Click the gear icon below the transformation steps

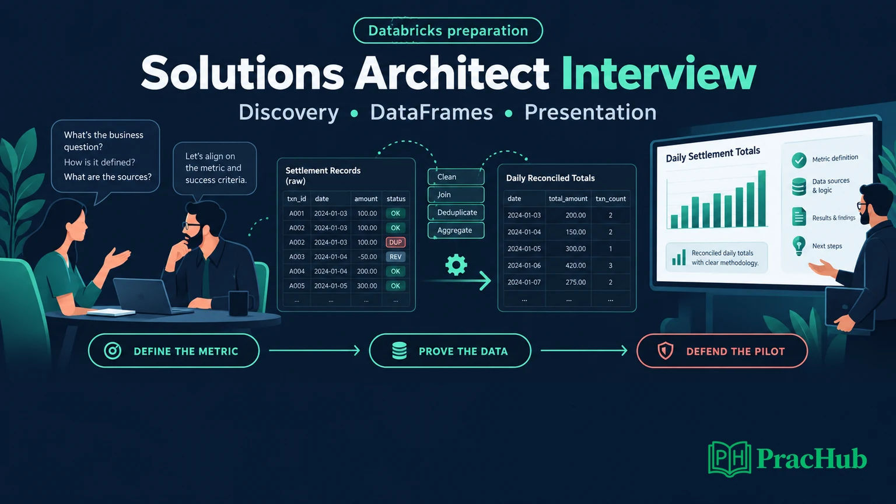[x=456, y=265]
